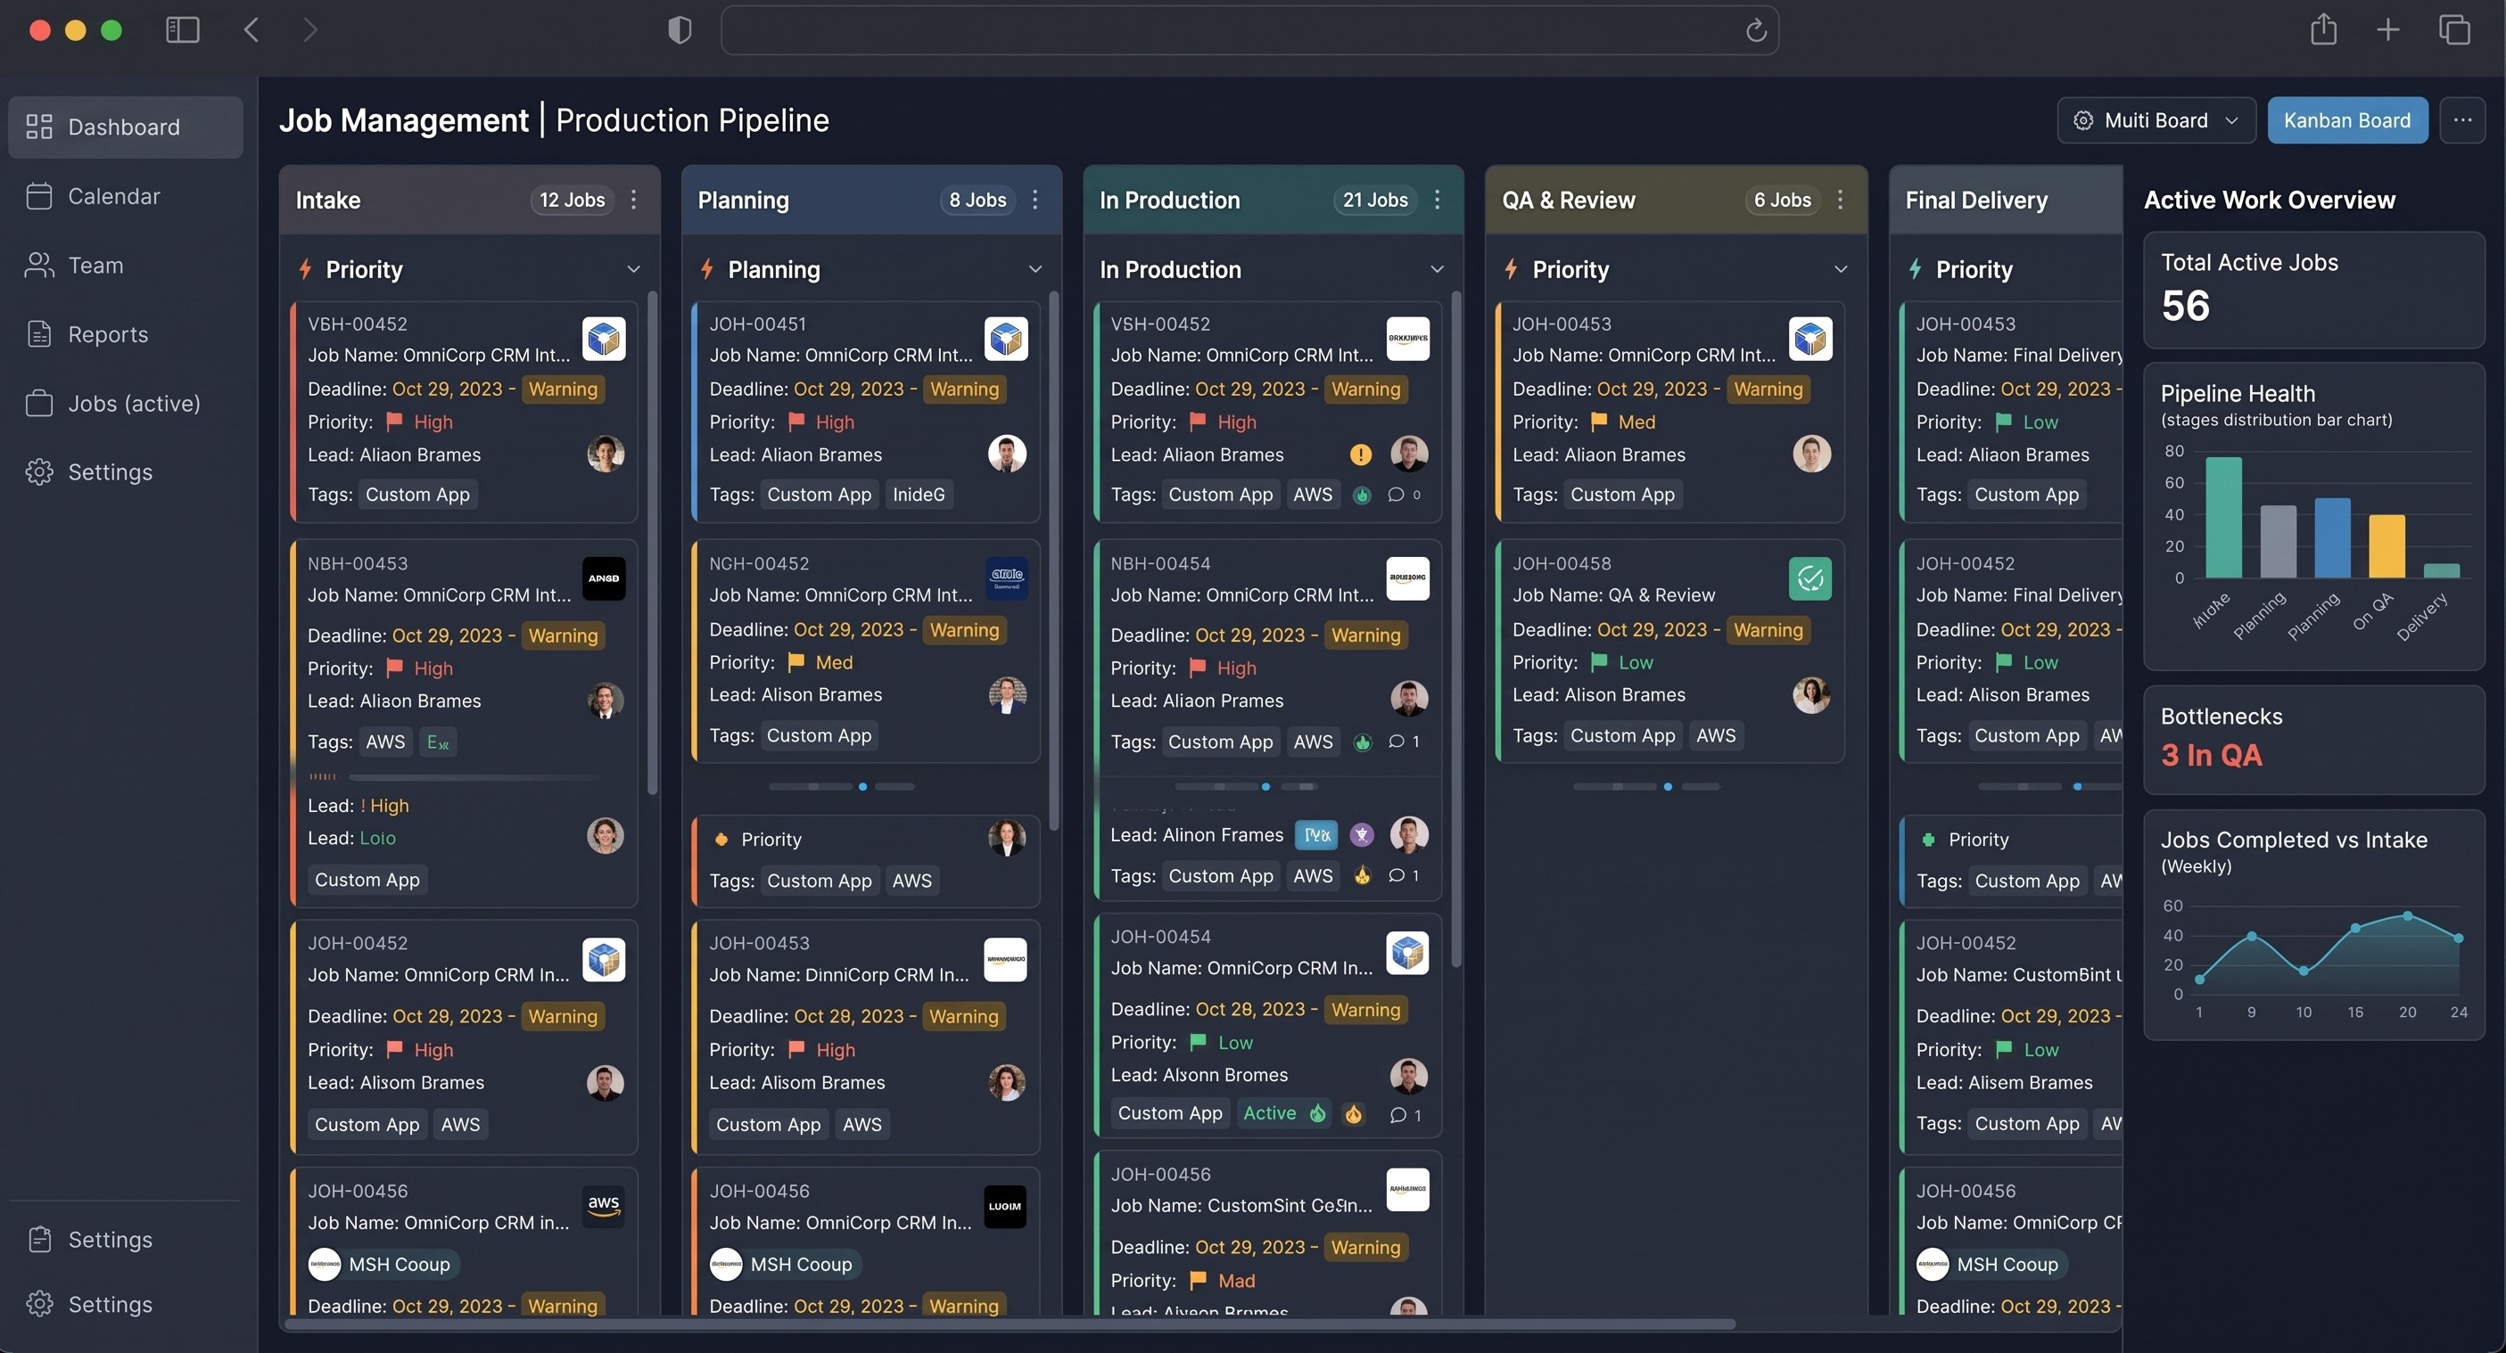
Task: Show tab overview icon
Action: click(x=2454, y=30)
